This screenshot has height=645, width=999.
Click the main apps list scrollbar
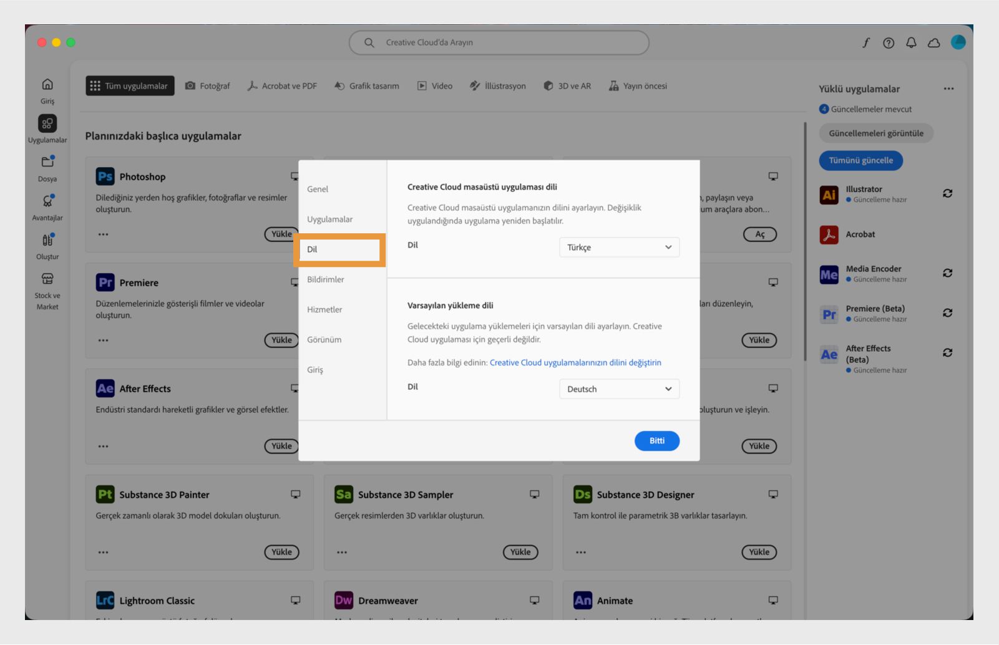click(x=805, y=241)
